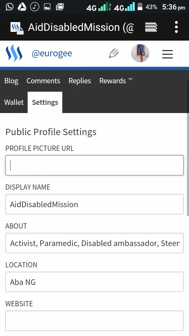Viewport: 189px width, 336px height.
Task: Focus the Website input field
Action: point(94,321)
